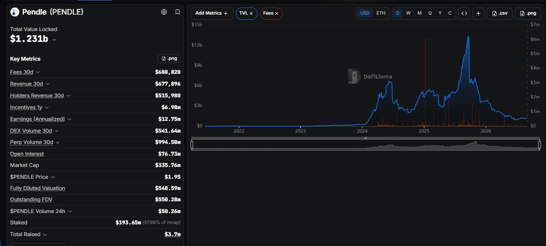This screenshot has width=546, height=246.
Task: Click the 2025 x-axis label
Action: click(424, 131)
